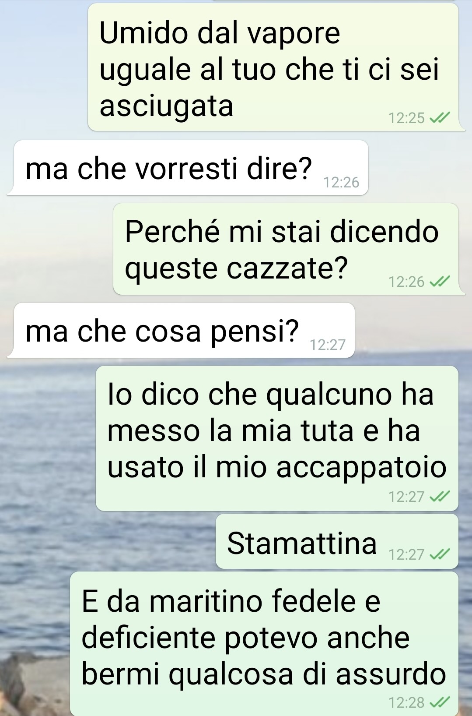Select the 'Stamattina' message bubble
The height and width of the screenshot is (716, 472).
click(x=337, y=541)
